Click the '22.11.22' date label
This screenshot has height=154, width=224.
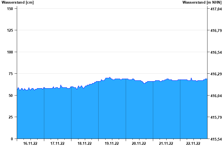point(193,143)
